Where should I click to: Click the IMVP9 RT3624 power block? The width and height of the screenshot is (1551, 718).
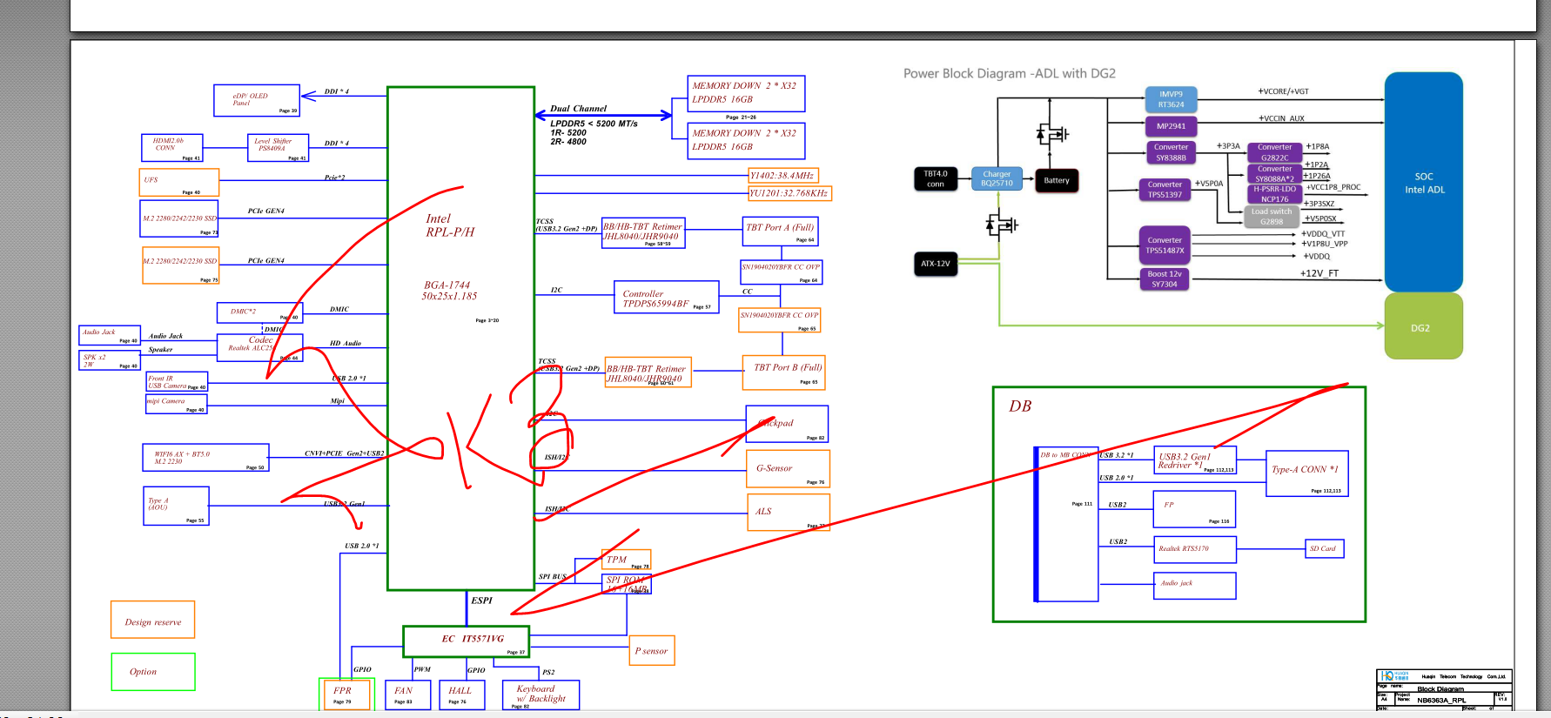[x=1171, y=99]
